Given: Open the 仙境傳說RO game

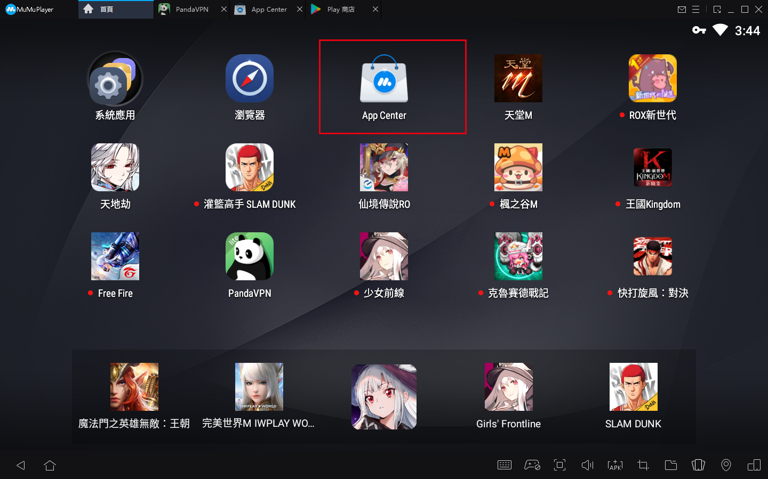Looking at the screenshot, I should 384,167.
